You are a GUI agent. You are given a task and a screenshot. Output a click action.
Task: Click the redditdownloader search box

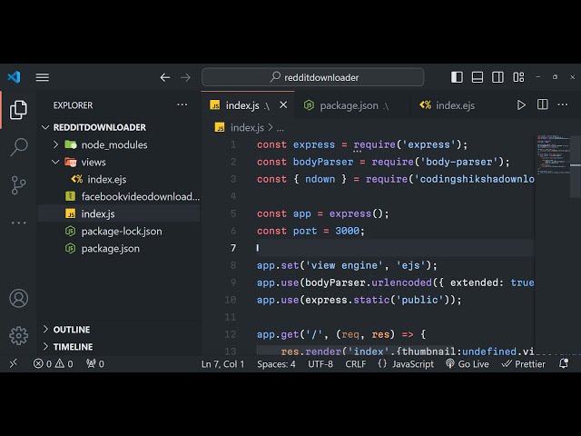[312, 77]
